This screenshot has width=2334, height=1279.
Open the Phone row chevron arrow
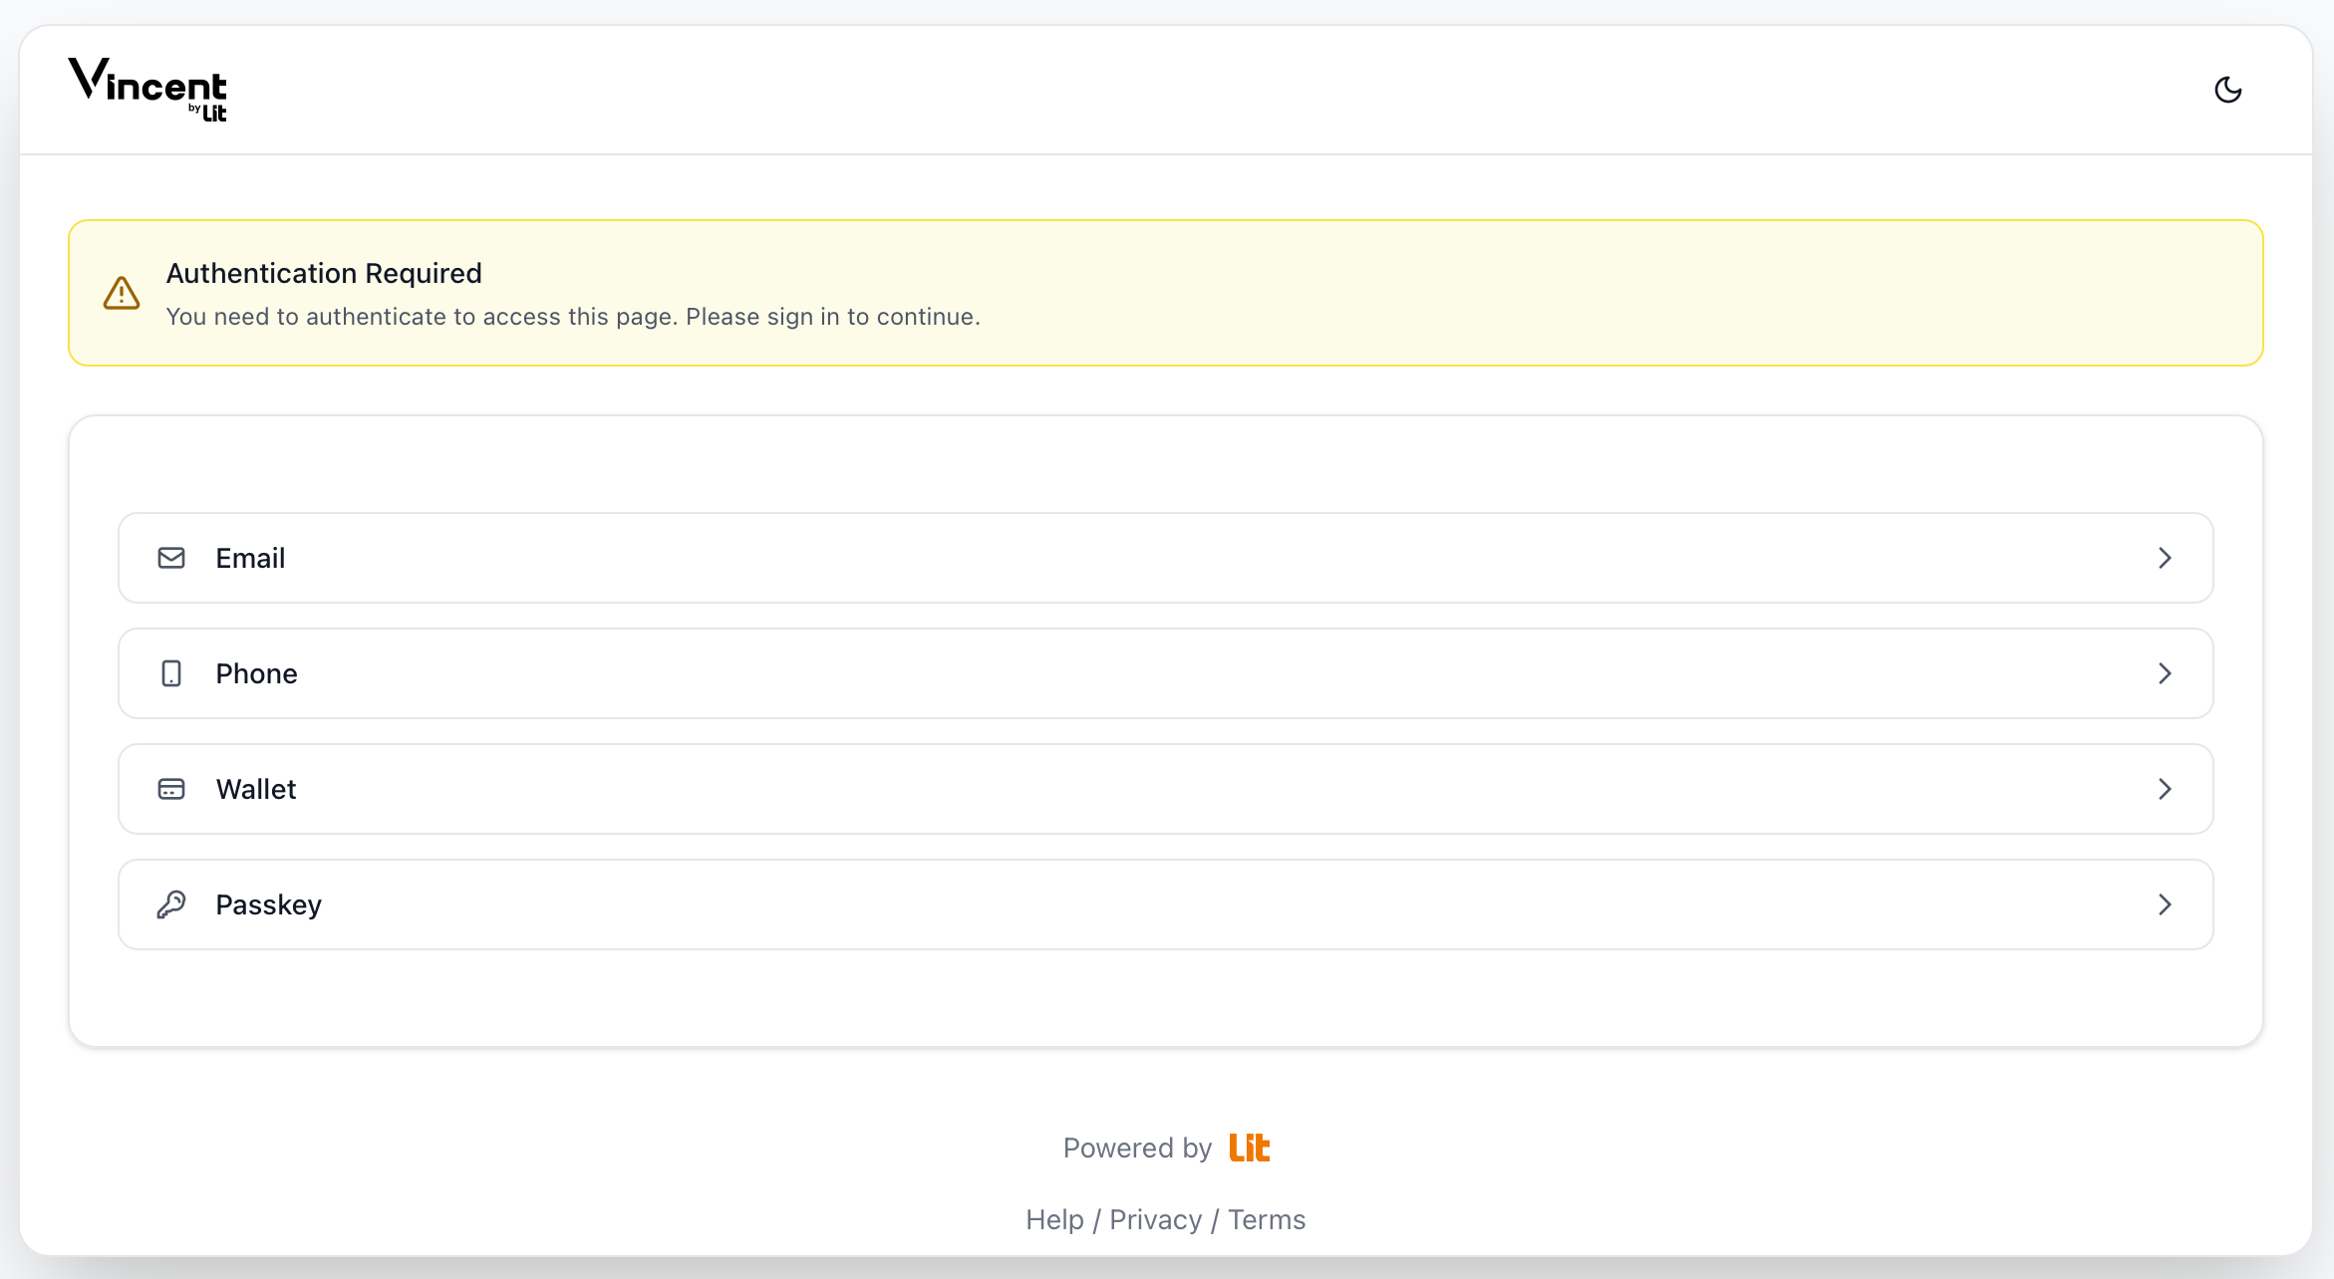coord(2165,673)
